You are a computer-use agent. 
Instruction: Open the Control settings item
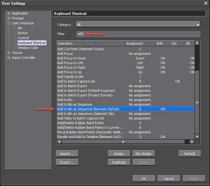pos(23,38)
